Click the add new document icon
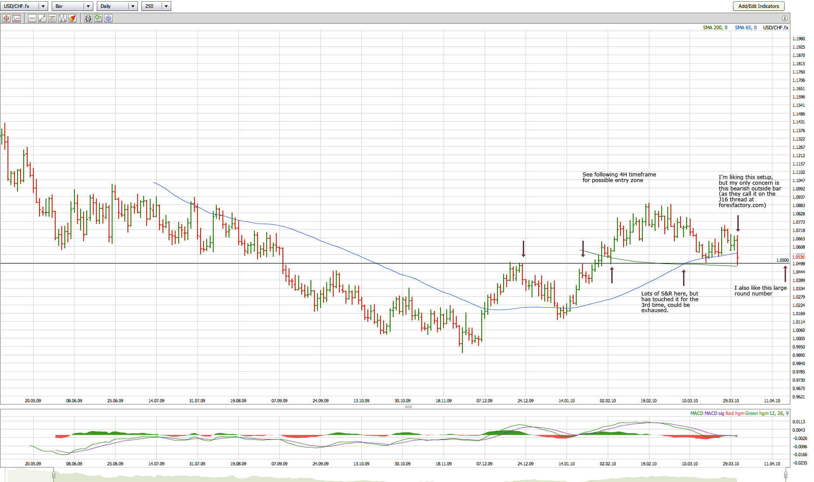 point(98,18)
